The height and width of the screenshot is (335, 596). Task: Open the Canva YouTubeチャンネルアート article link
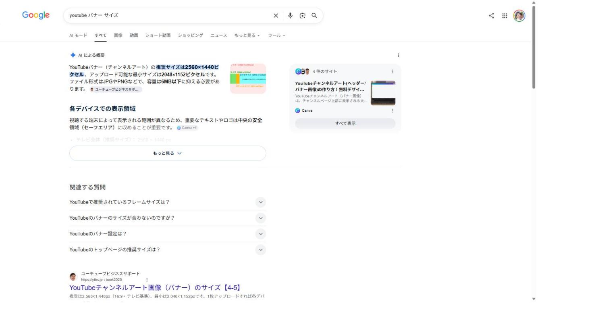330,86
